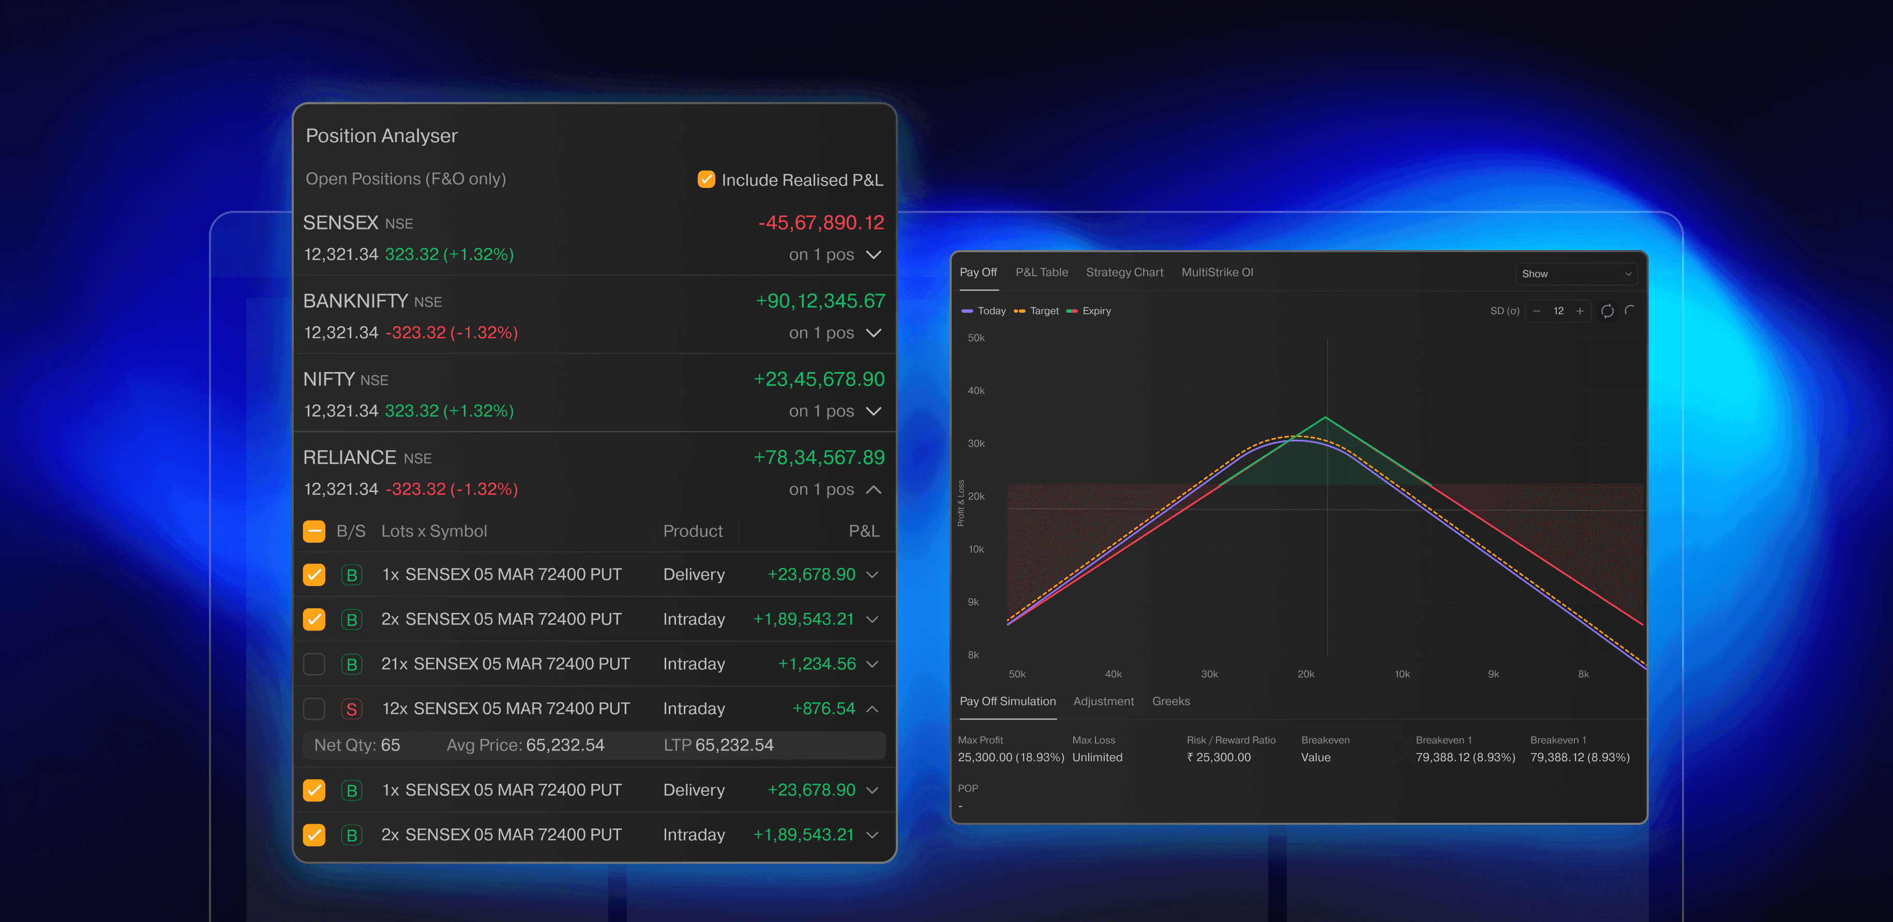Toggle the purple Today legend swatch
The image size is (1893, 922).
point(967,311)
